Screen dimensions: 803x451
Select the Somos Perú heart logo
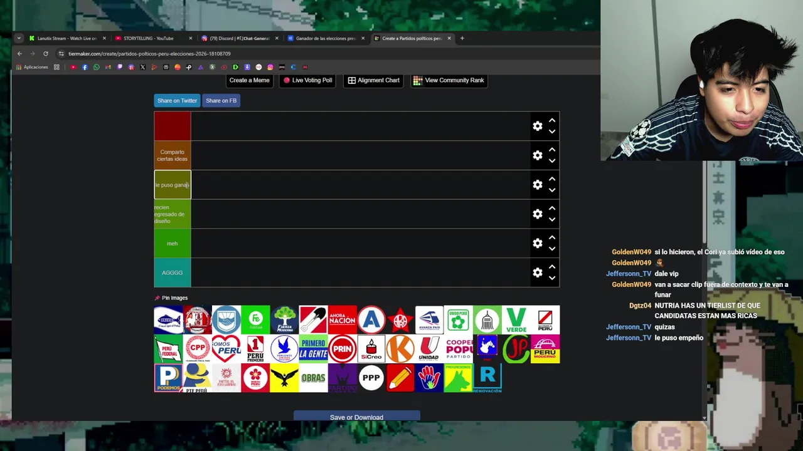click(x=226, y=349)
